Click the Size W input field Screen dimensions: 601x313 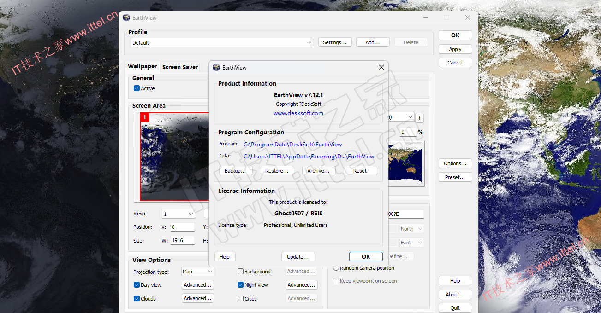click(x=182, y=240)
